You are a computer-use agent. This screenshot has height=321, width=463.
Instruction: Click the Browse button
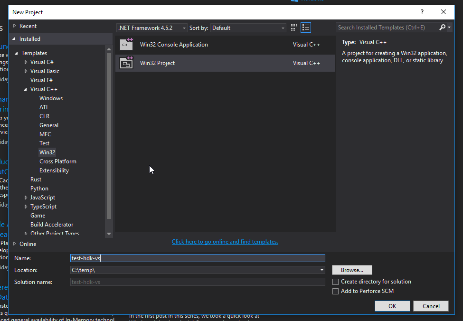point(351,270)
